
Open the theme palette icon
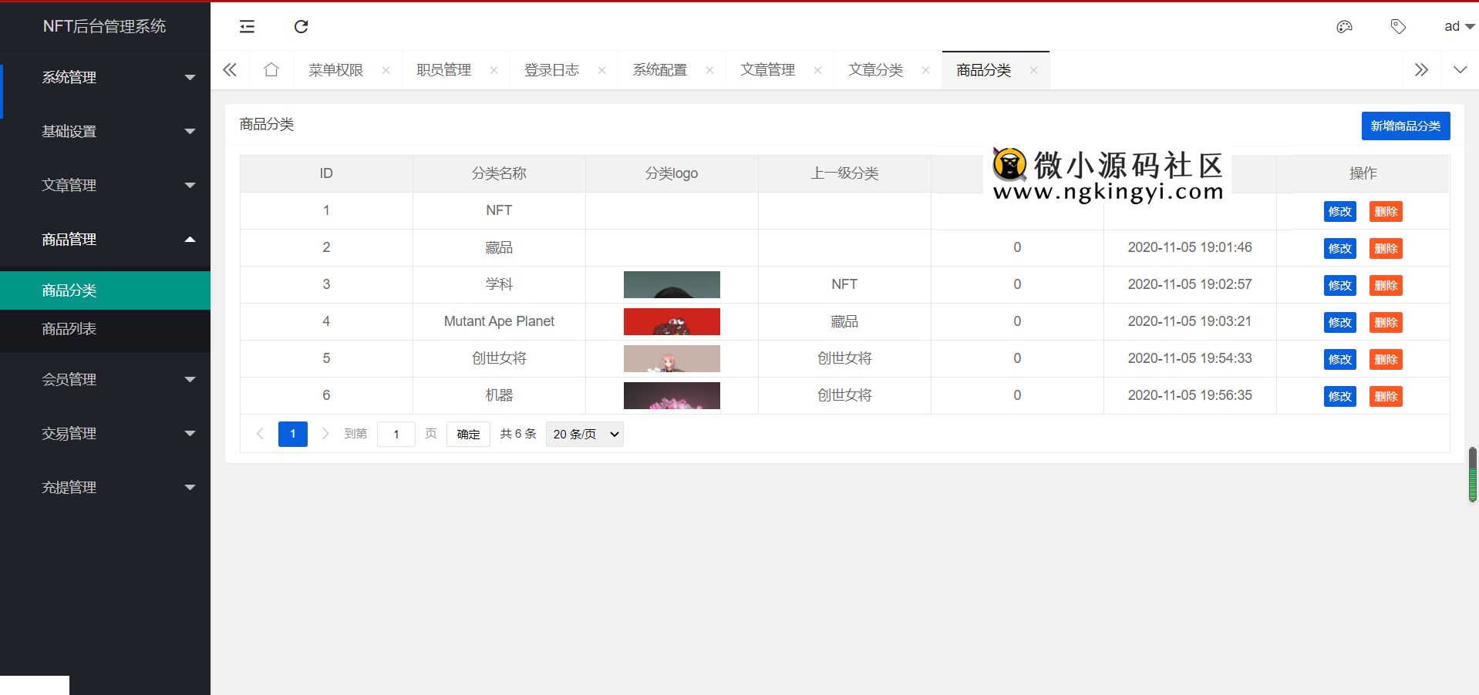point(1344,27)
